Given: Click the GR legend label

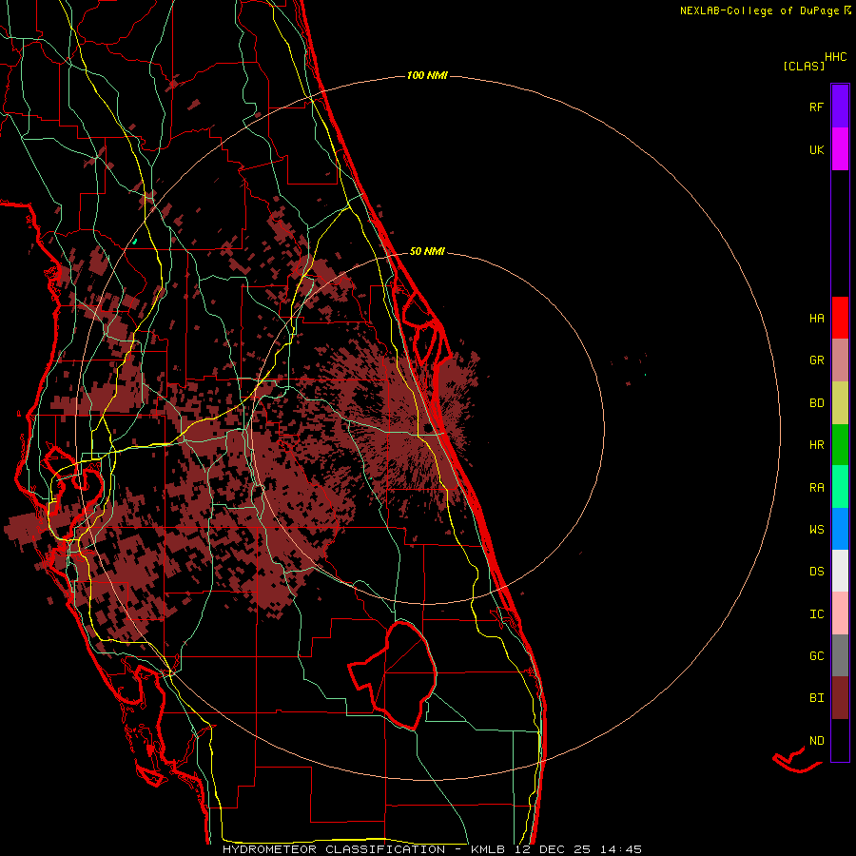Looking at the screenshot, I should click(x=816, y=360).
